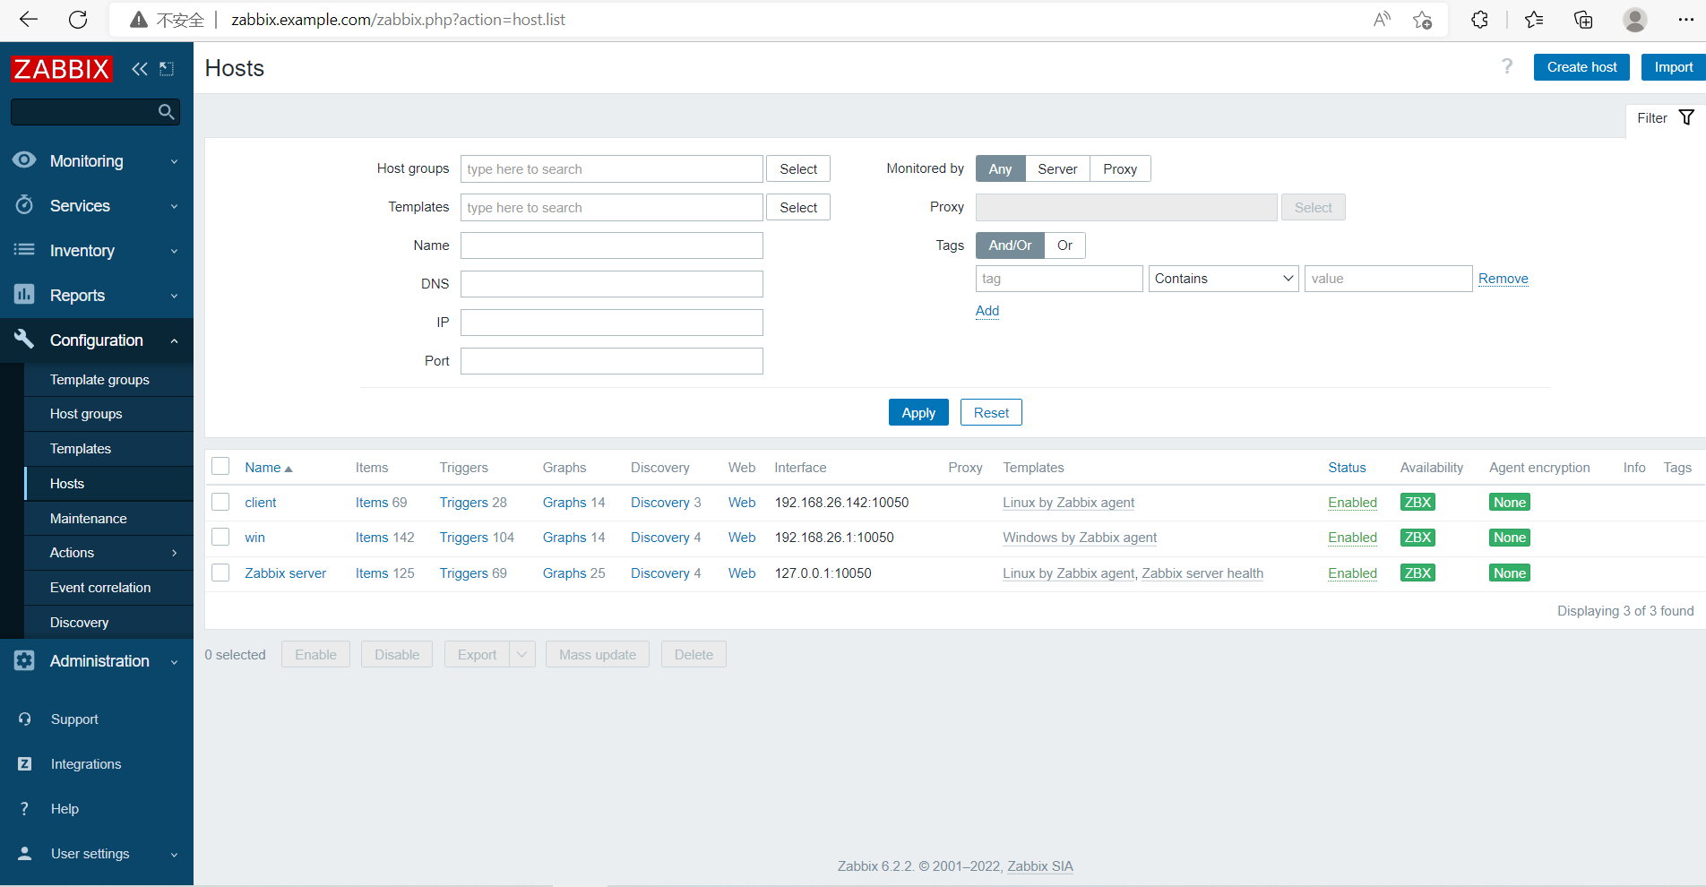The height and width of the screenshot is (887, 1706).
Task: Click the Create host button
Action: [x=1581, y=67]
